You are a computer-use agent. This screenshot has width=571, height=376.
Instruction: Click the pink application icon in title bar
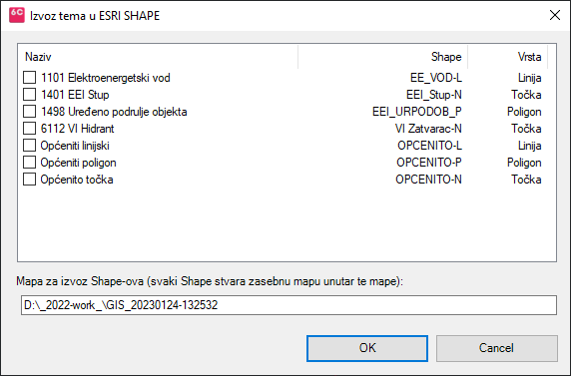17,15
